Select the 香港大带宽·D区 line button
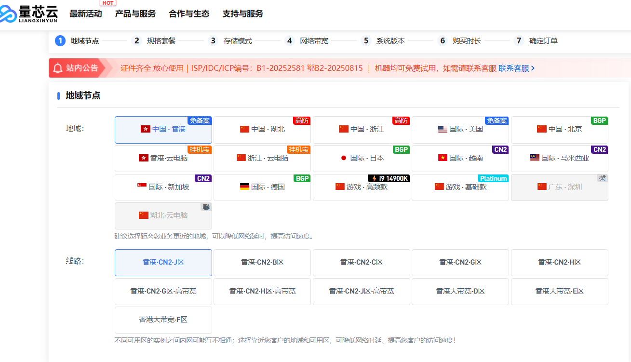Viewport: 631px width, 362px height. coord(460,292)
